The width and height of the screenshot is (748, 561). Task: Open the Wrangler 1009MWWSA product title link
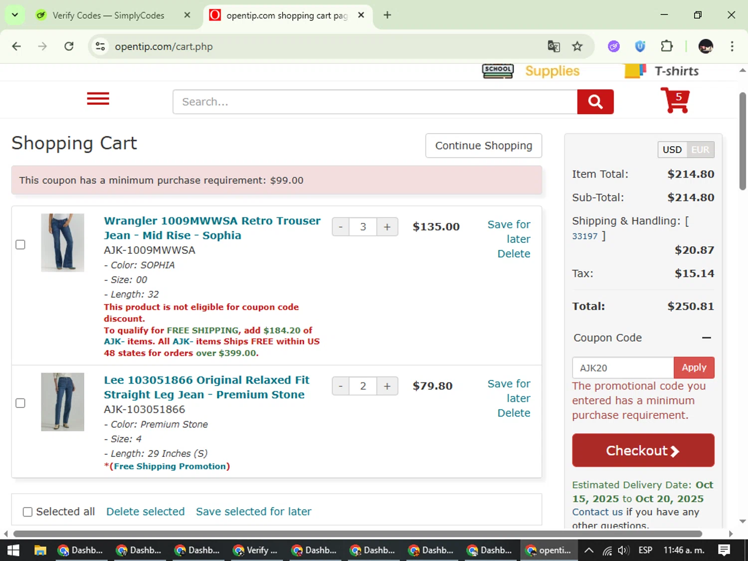pos(212,228)
